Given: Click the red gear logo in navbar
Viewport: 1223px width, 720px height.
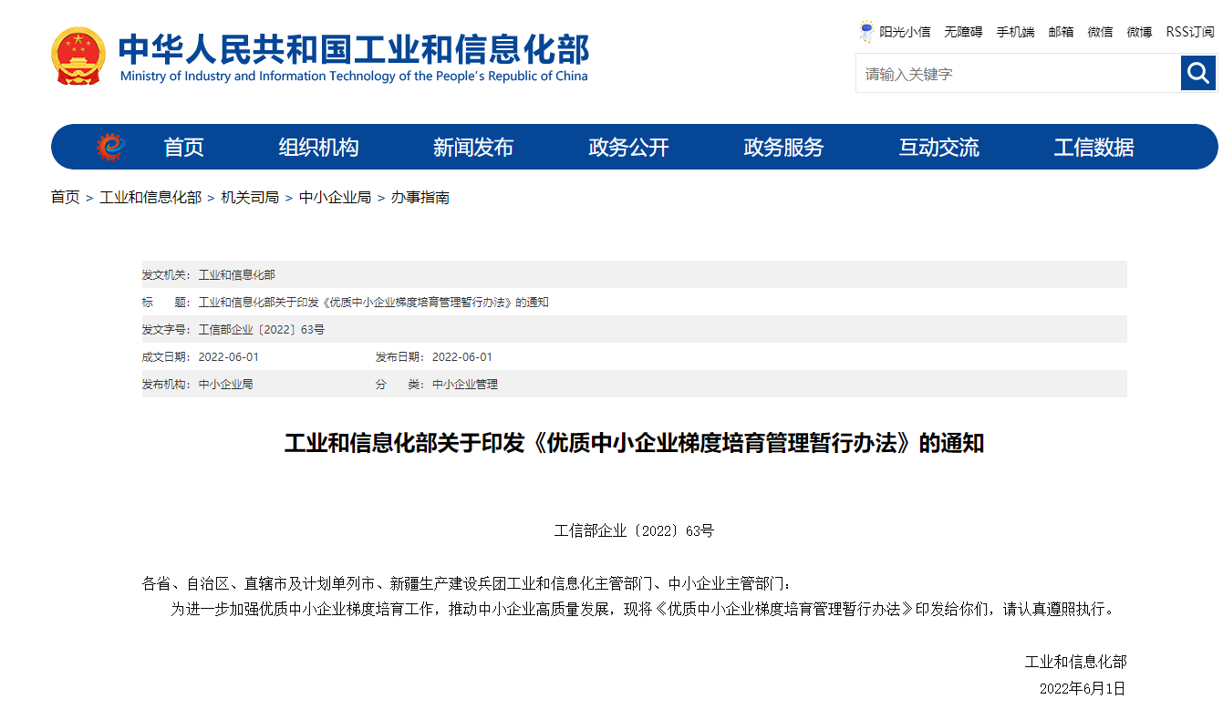Looking at the screenshot, I should point(110,147).
